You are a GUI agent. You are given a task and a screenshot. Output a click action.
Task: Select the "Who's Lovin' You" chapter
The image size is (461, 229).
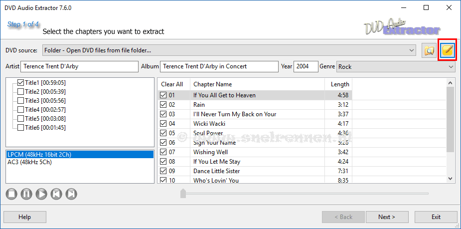click(x=216, y=180)
